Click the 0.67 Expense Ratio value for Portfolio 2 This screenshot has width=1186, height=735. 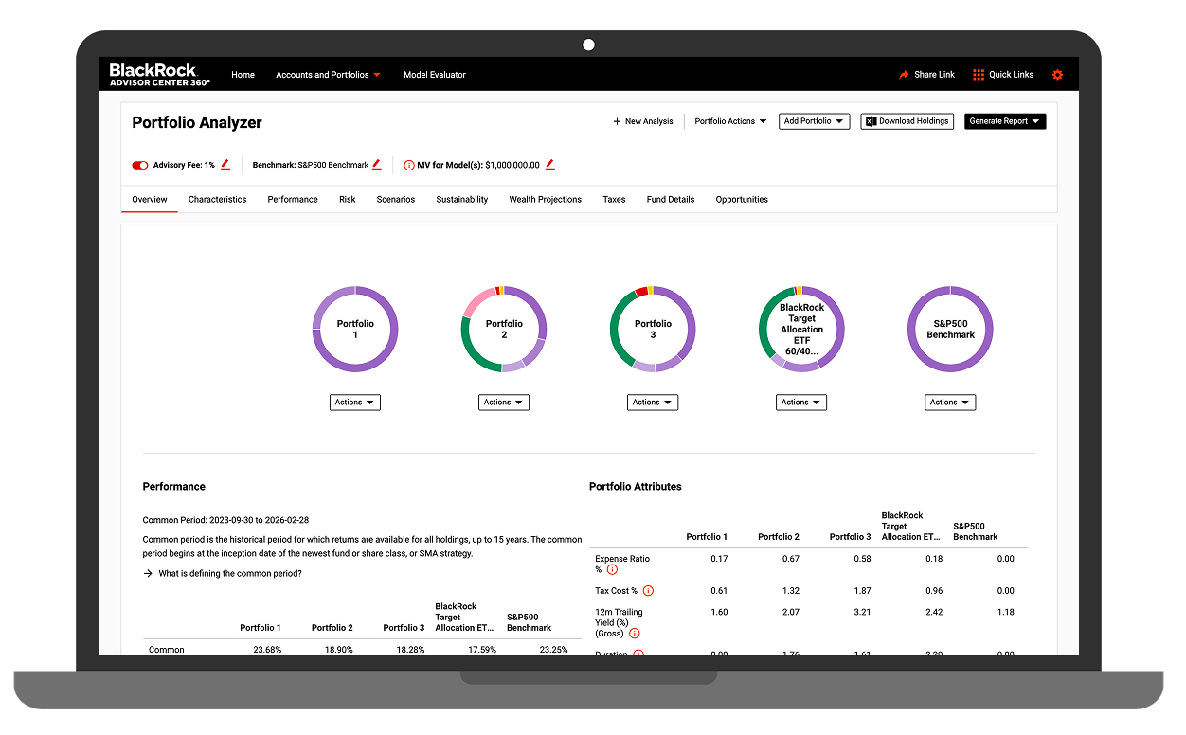pyautogui.click(x=791, y=559)
